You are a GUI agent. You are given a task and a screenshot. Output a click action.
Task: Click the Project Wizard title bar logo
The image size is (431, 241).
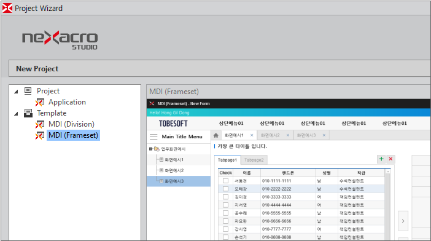7,8
